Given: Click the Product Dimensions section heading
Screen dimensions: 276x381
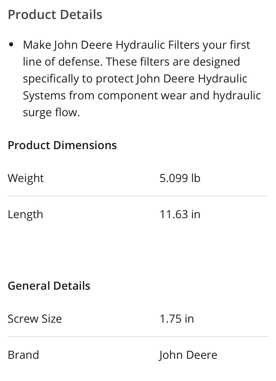Looking at the screenshot, I should [x=62, y=145].
